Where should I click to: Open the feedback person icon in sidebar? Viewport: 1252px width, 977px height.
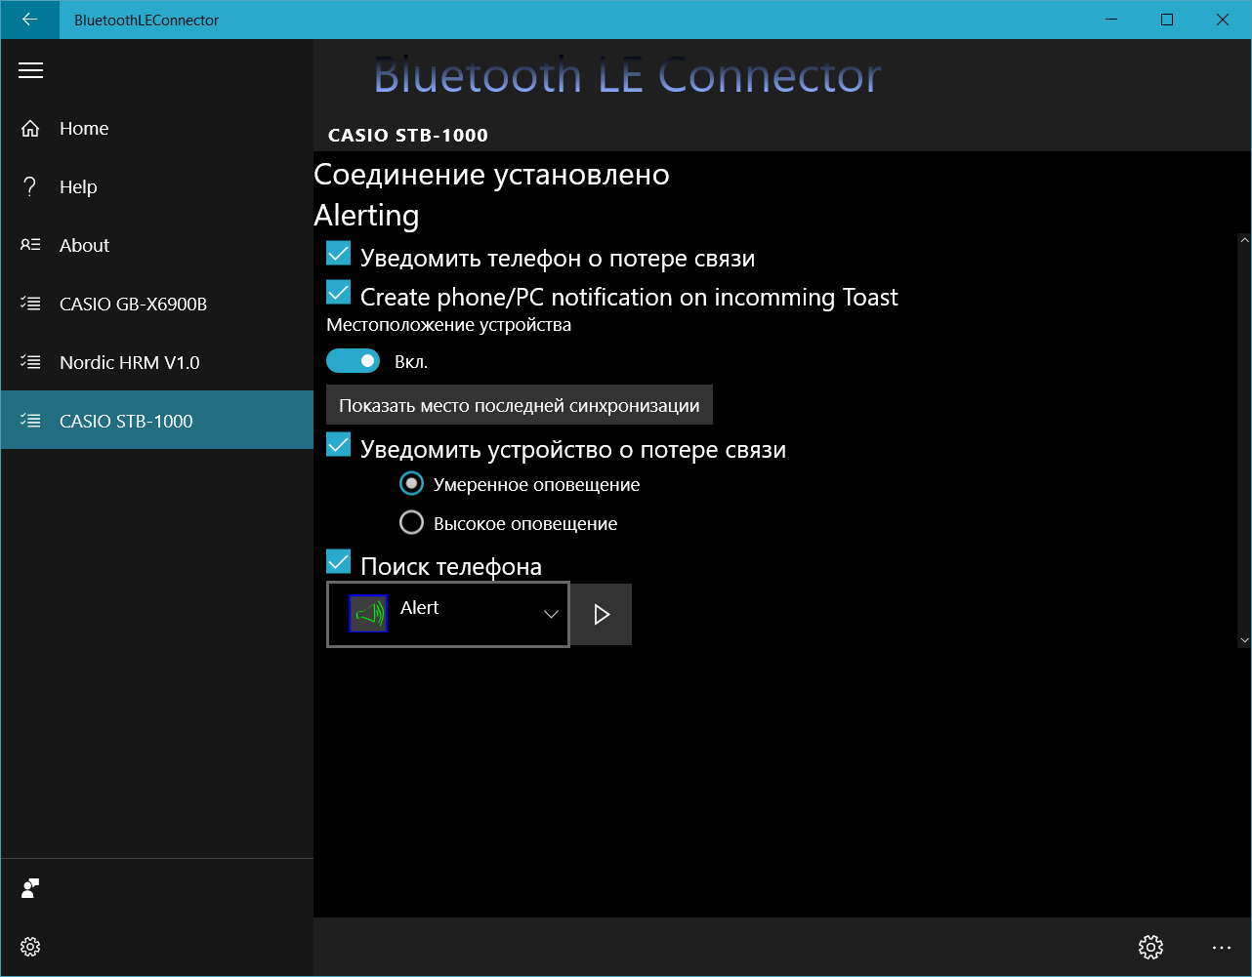click(x=30, y=888)
